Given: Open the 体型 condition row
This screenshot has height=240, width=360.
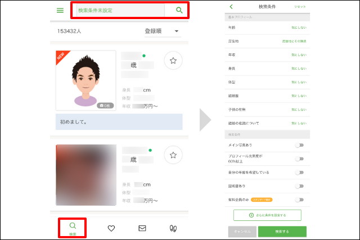Looking at the screenshot, I should tap(267, 82).
